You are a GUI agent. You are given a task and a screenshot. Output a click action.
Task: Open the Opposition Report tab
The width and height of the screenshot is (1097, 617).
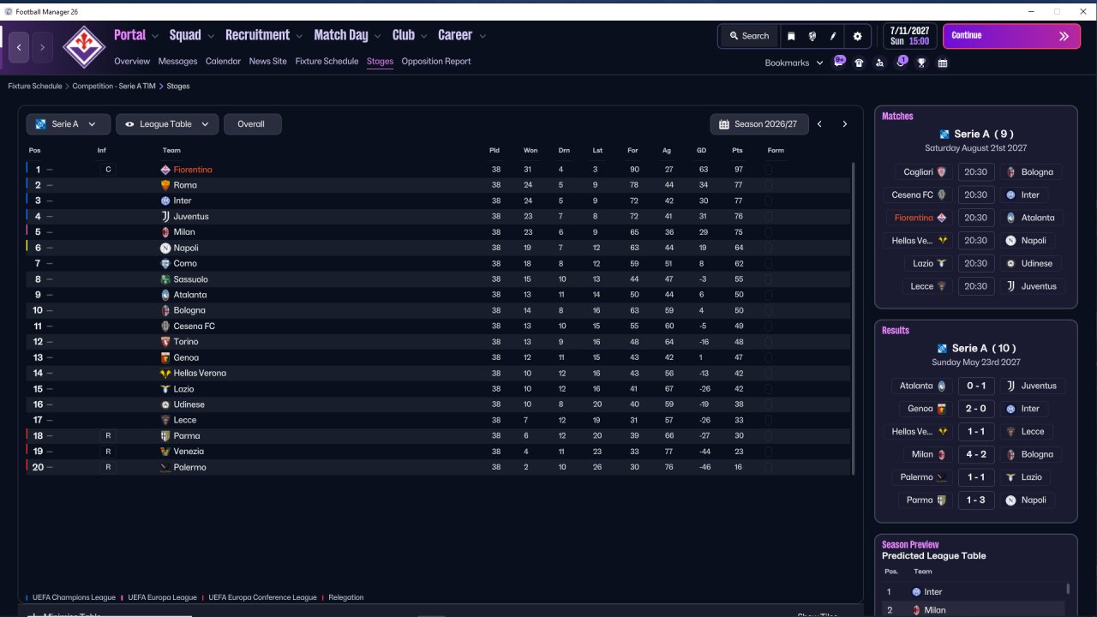(x=436, y=62)
